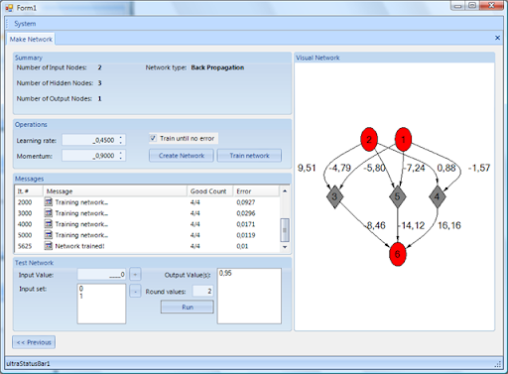Click gray hidden node 3 diamond
The image size is (508, 374).
[x=334, y=196]
